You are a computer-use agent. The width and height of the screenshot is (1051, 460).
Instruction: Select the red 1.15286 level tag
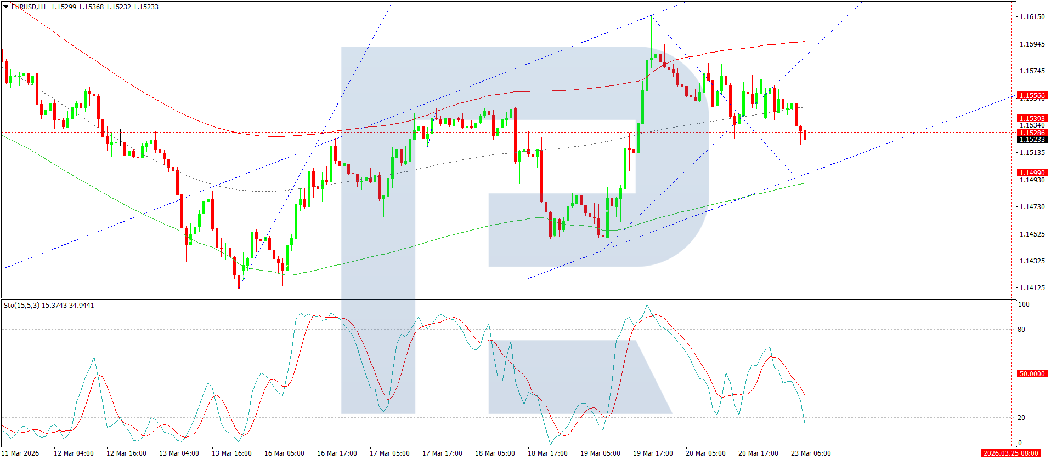click(1032, 133)
